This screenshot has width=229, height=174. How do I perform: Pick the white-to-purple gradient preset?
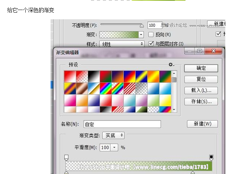[x=142, y=101]
